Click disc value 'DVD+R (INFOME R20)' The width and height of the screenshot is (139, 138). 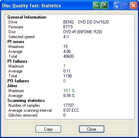point(83,32)
